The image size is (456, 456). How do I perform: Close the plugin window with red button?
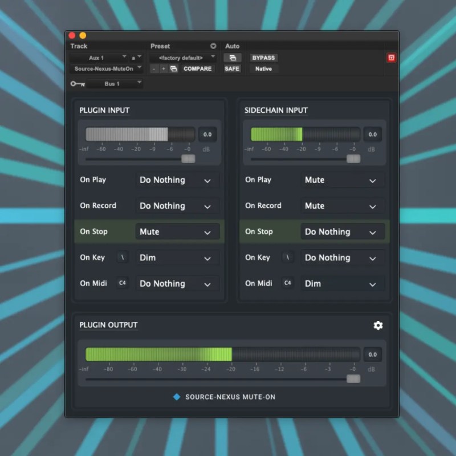click(x=72, y=35)
